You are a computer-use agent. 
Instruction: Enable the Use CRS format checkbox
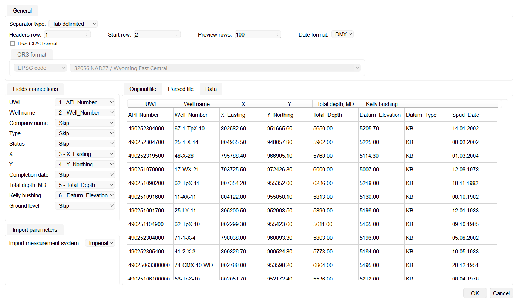(x=13, y=44)
